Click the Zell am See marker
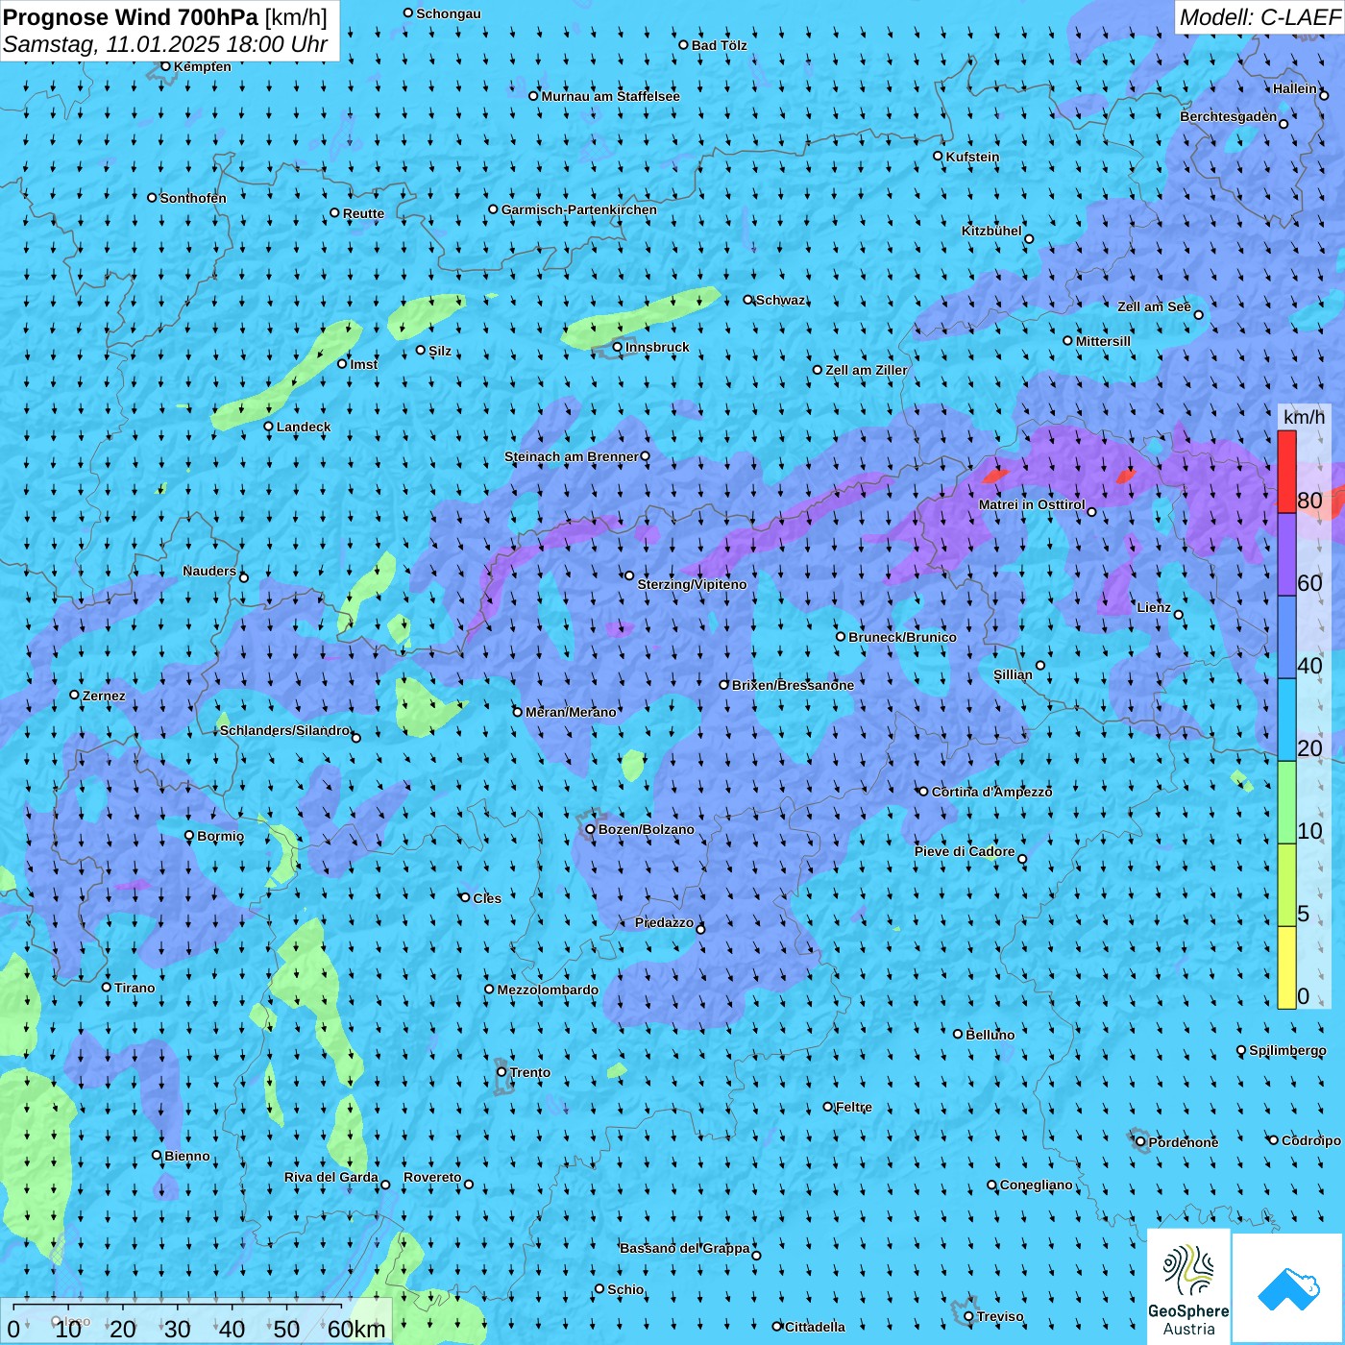This screenshot has height=1345, width=1345. [1198, 314]
